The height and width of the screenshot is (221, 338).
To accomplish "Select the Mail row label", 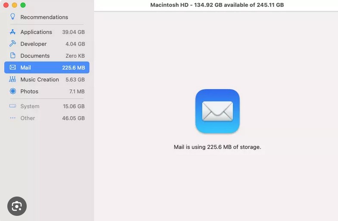I will coord(26,68).
